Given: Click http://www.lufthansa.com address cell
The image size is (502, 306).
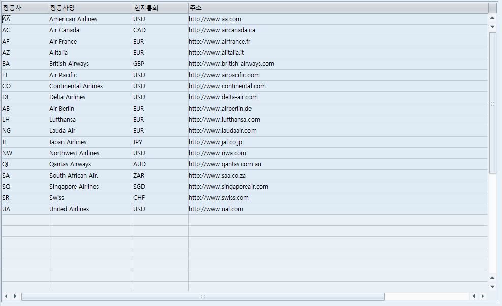Looking at the screenshot, I should coord(338,120).
